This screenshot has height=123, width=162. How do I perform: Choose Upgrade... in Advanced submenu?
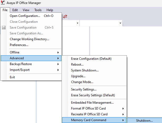[x=94, y=76]
